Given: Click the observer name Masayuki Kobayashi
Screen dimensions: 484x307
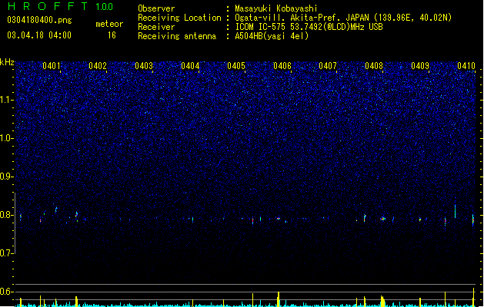Looking at the screenshot, I should (x=276, y=8).
